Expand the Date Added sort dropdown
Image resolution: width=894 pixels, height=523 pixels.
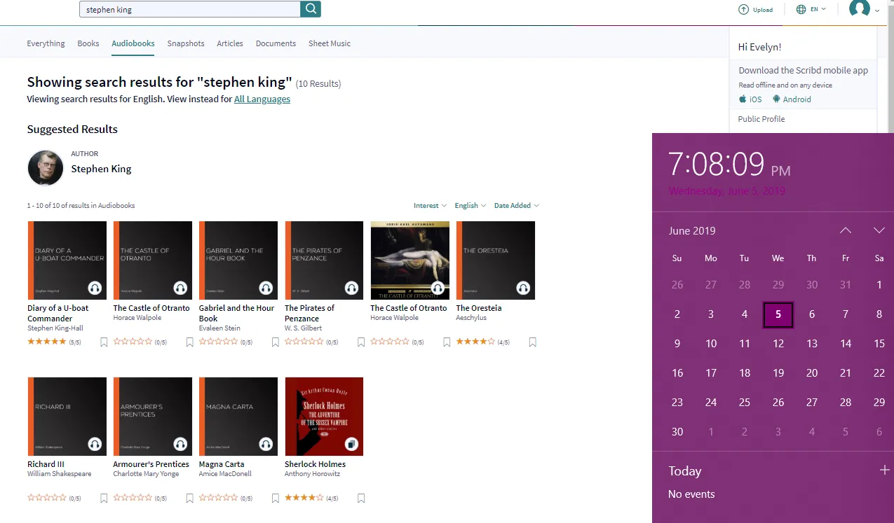(516, 206)
